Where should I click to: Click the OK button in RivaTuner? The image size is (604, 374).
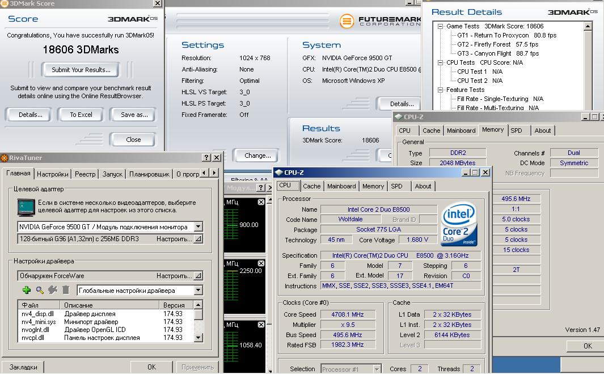pos(152,367)
